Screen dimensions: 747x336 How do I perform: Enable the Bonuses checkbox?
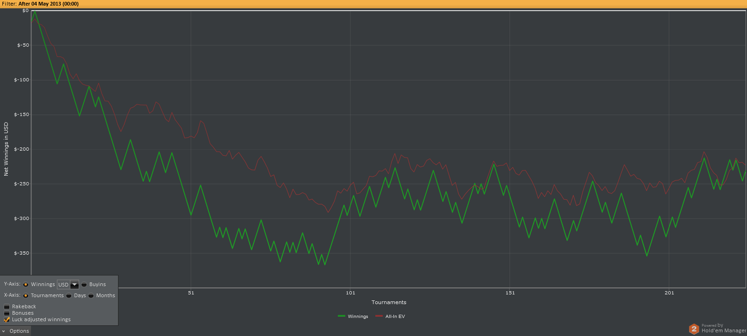7,313
